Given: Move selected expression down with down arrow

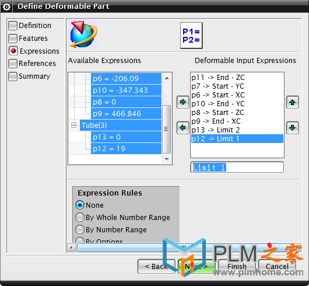Looking at the screenshot, I should pos(293,128).
